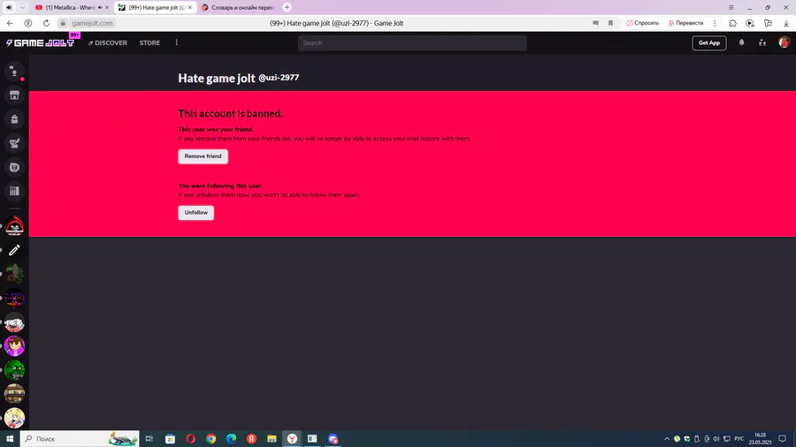This screenshot has height=447, width=796.
Task: Open the quests icon in the sidebar
Action: tap(14, 143)
